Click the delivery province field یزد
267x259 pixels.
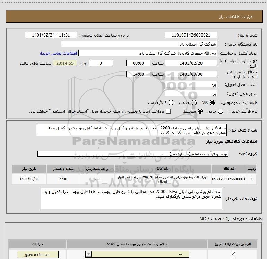[x=191, y=84]
